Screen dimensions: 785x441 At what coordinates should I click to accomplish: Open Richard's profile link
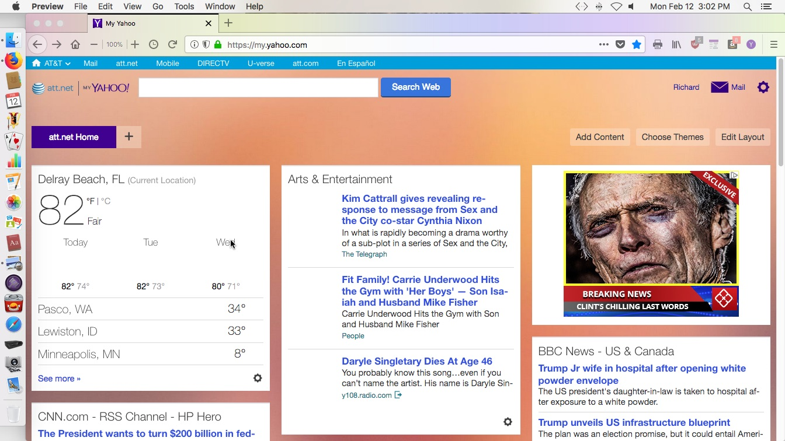pyautogui.click(x=686, y=87)
